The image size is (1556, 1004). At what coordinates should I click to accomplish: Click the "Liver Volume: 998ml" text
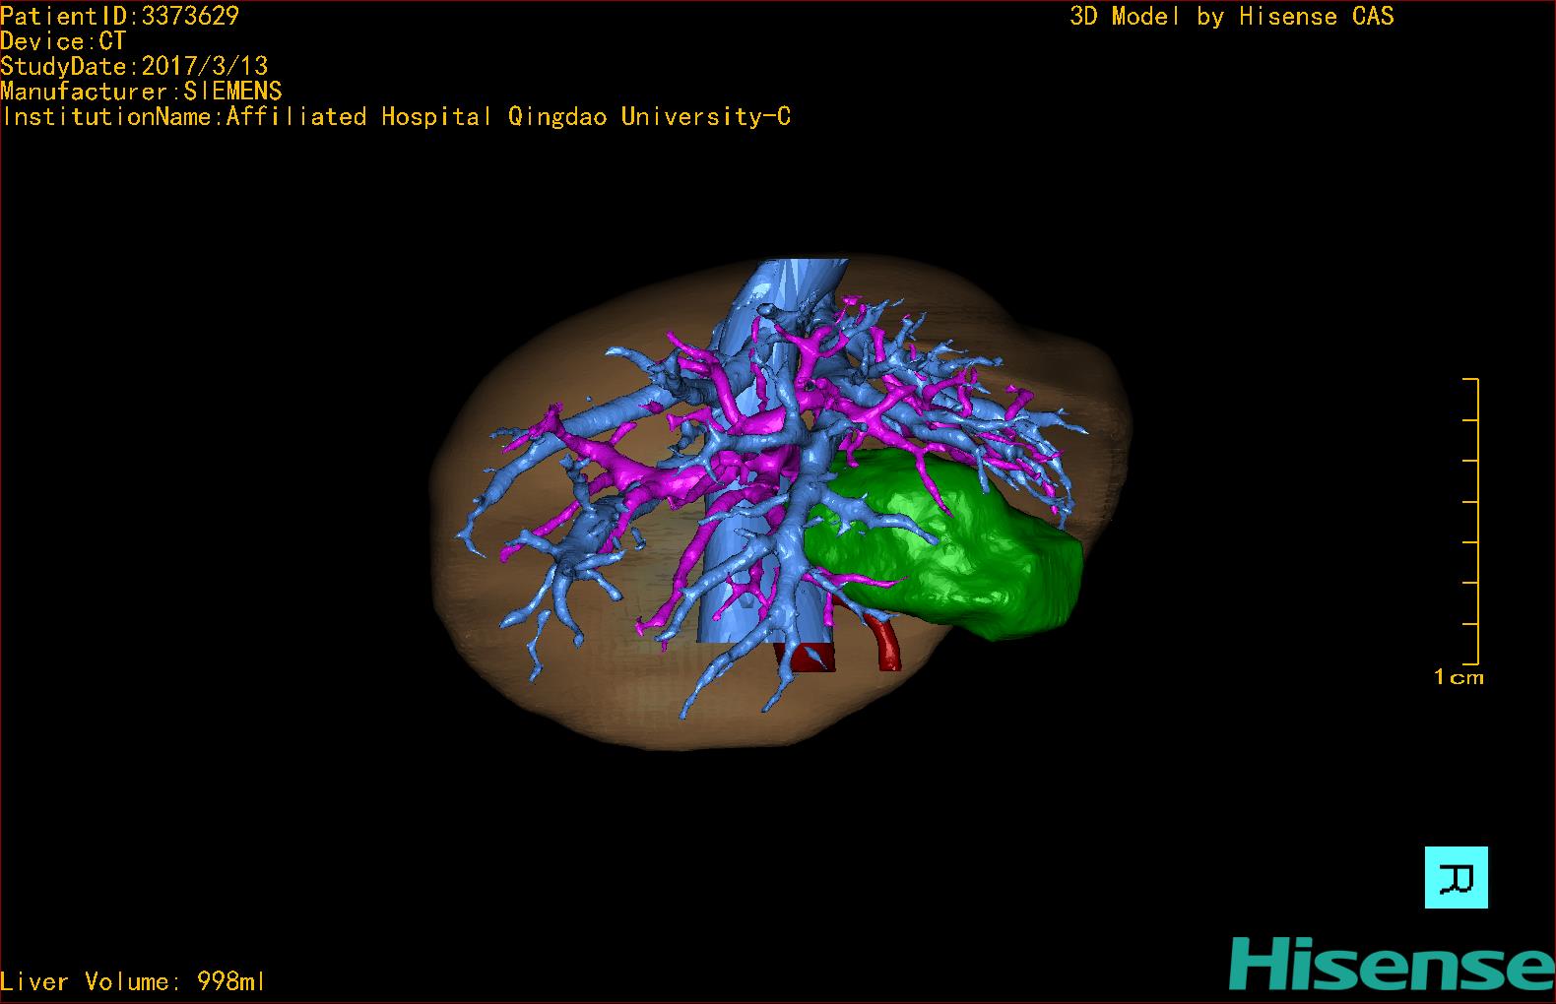pyautogui.click(x=133, y=981)
